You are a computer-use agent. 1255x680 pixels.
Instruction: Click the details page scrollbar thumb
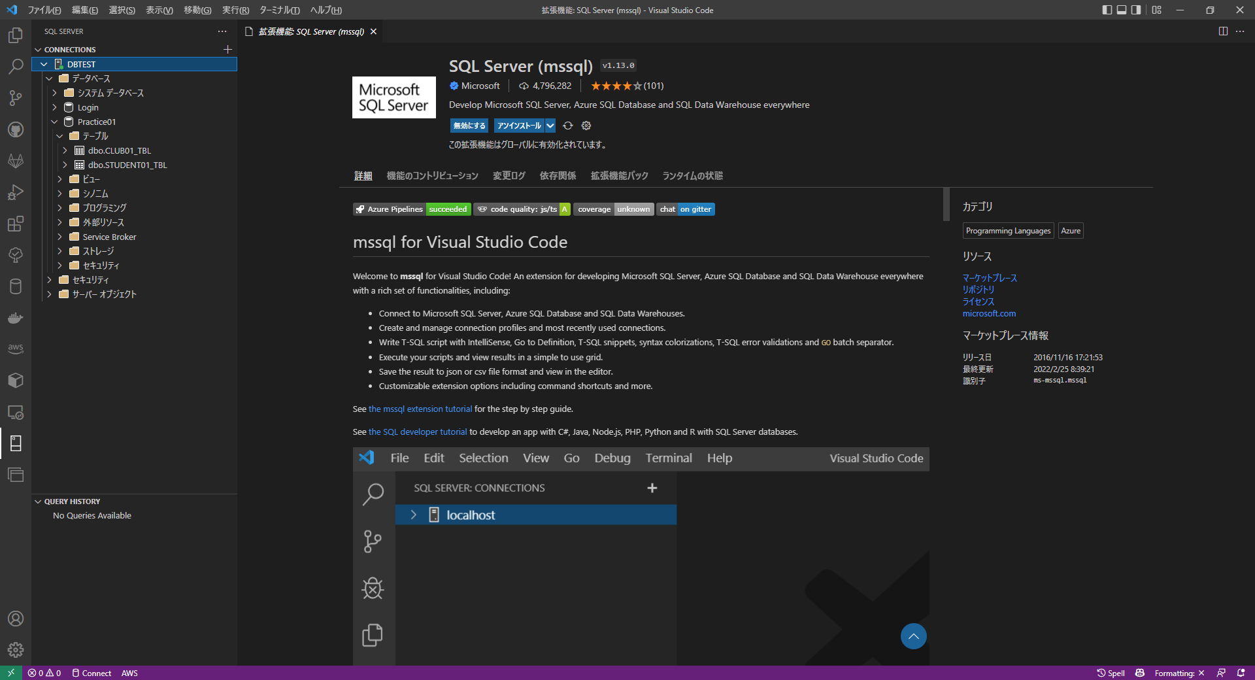[x=946, y=205]
